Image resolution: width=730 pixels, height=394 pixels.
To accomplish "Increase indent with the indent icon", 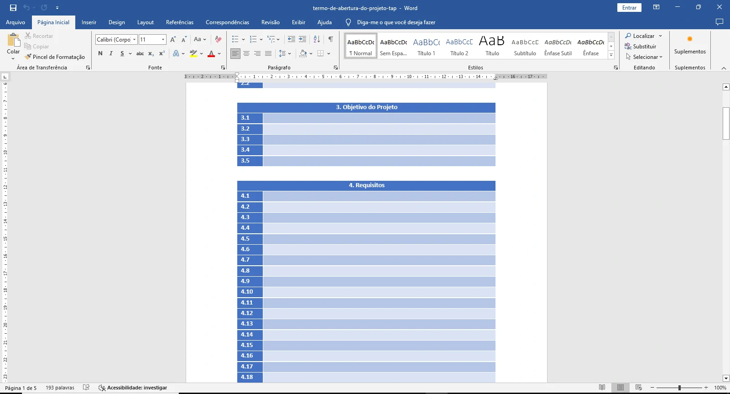I will 302,40.
